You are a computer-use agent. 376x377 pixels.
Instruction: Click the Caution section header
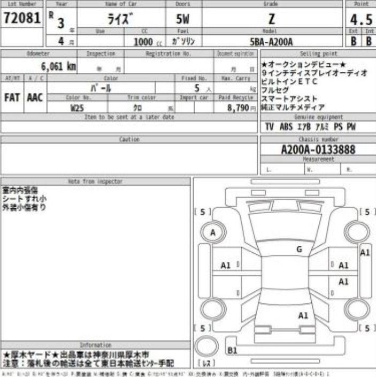pyautogui.click(x=129, y=139)
